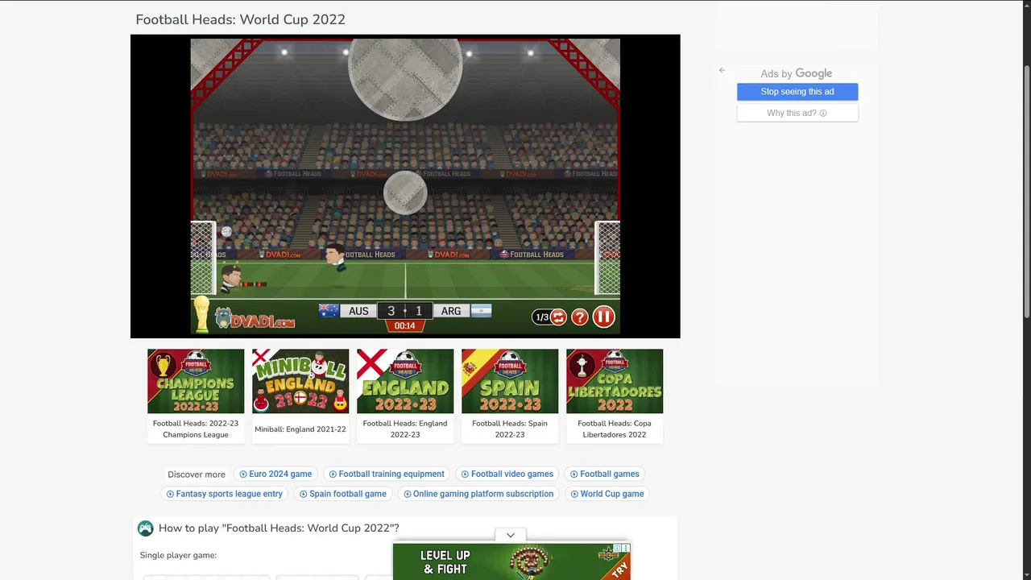1031x580 pixels.
Task: Click 'How to play' section heading
Action: pos(279,528)
